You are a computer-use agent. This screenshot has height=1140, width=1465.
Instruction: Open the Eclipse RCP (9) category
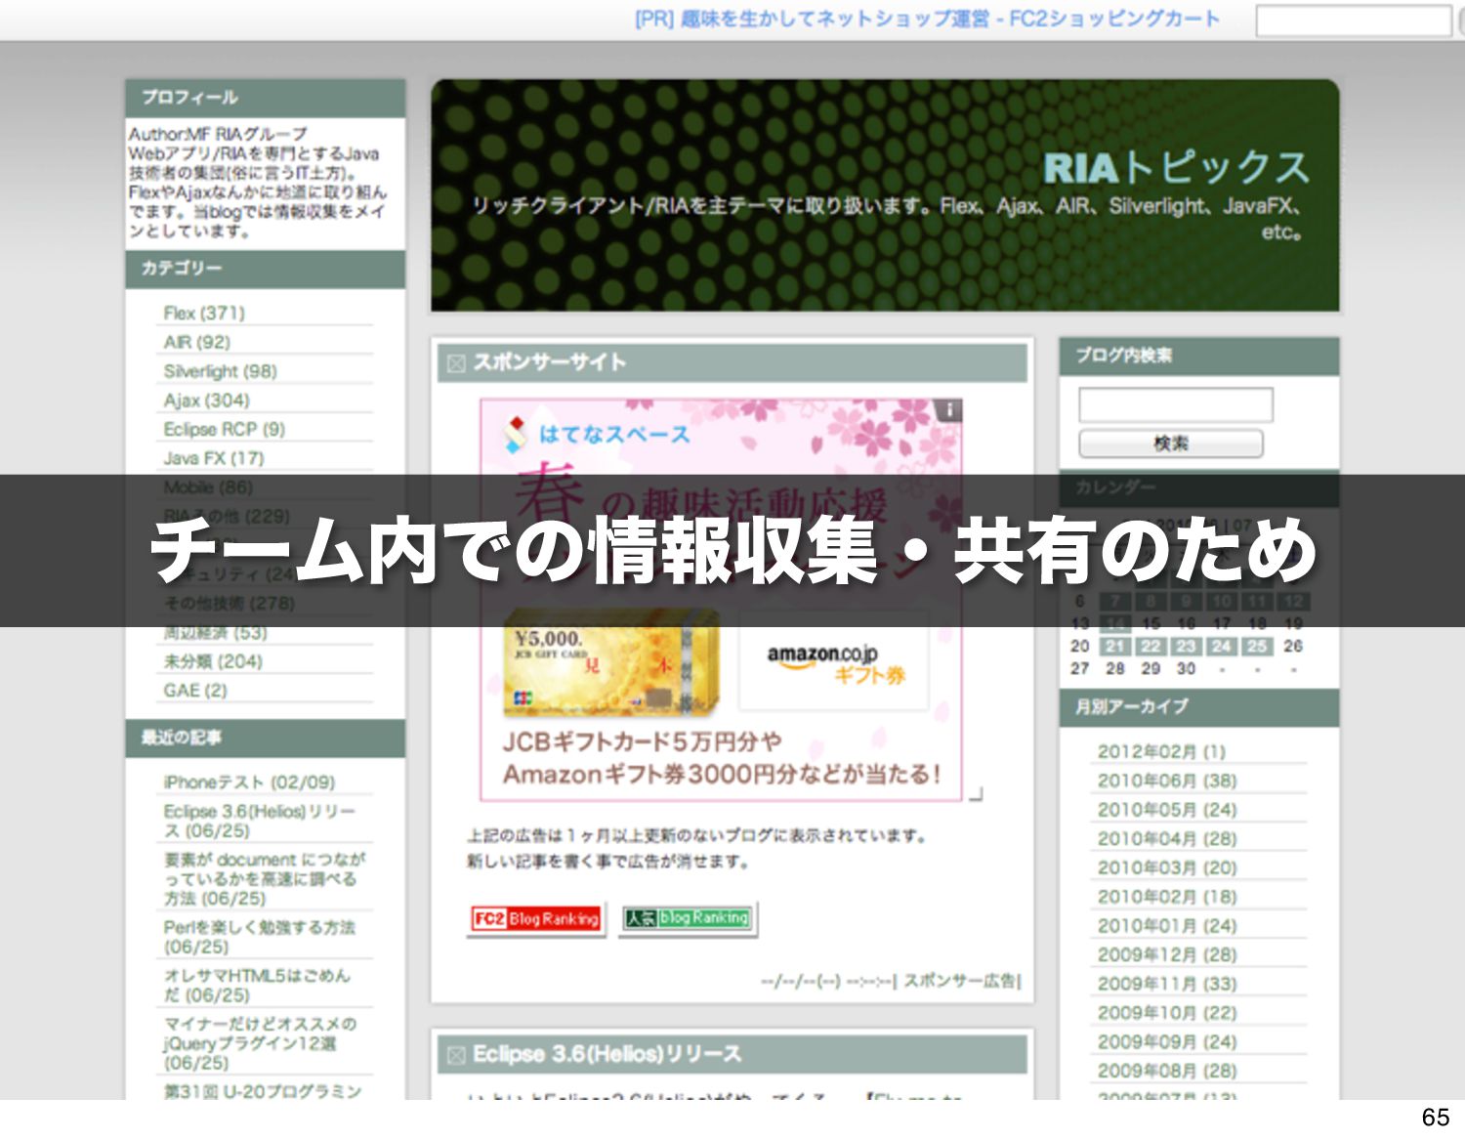point(225,430)
